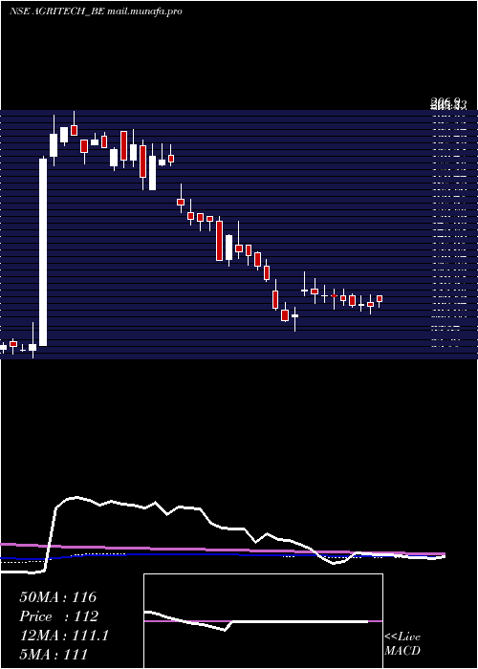Click the tall white breakout candlestick
Viewport: 478px width, 669px height.
point(43,251)
